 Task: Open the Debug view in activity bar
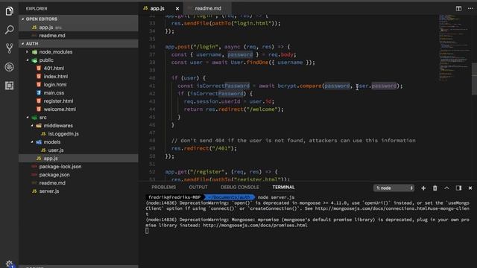(9, 67)
